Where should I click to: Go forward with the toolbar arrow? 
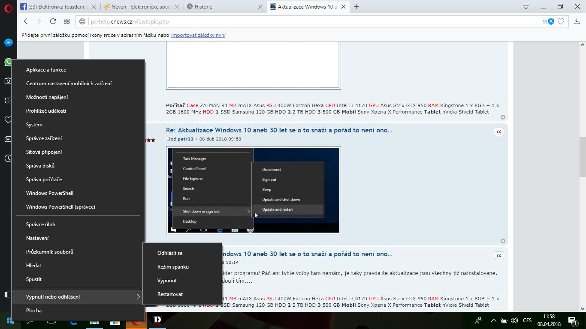click(39, 21)
